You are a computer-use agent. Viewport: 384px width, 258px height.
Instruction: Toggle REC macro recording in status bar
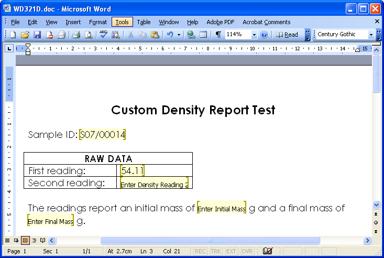[200, 251]
